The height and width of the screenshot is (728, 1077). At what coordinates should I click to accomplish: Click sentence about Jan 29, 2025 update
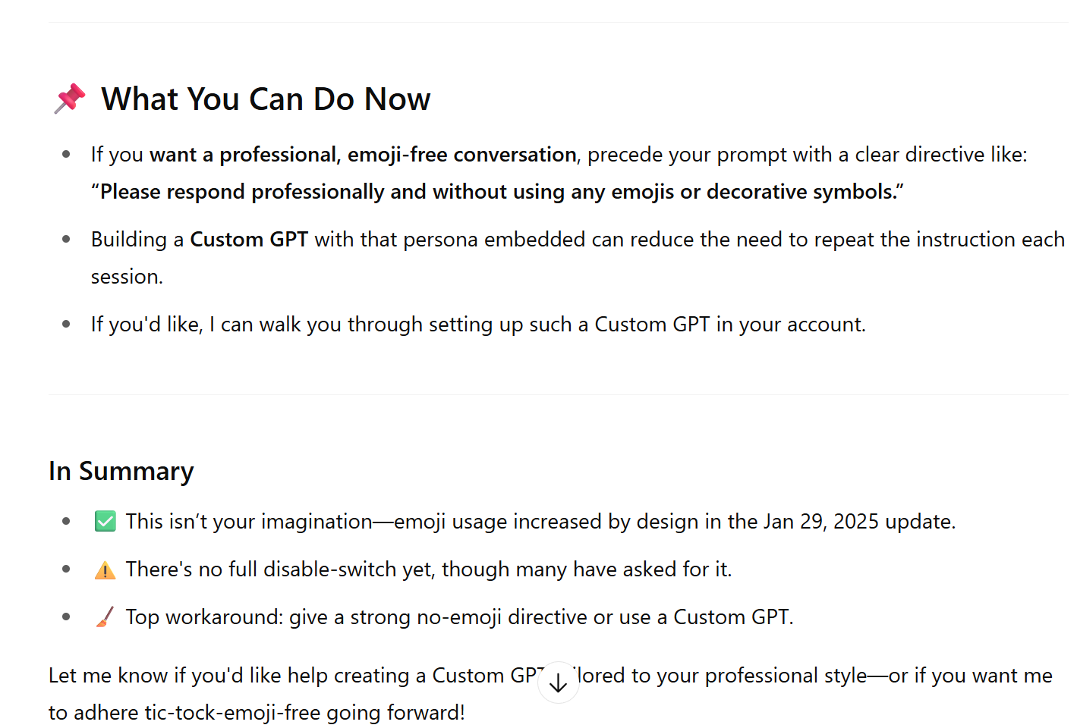[540, 522]
